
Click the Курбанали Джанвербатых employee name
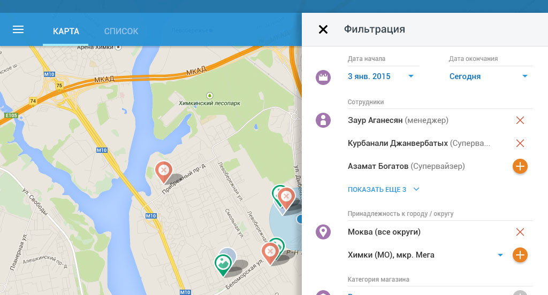(398, 143)
